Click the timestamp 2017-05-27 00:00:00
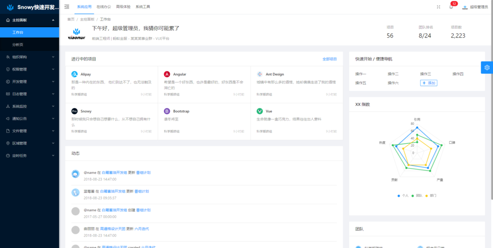Screen dimensions: 493x248 [100, 217]
